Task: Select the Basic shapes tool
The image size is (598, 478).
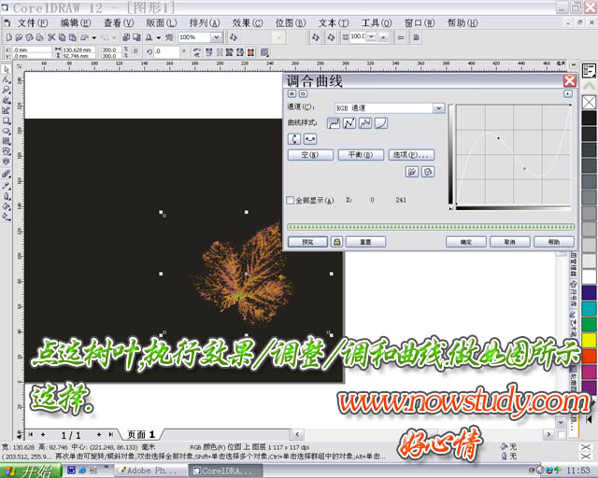Action: (x=7, y=151)
